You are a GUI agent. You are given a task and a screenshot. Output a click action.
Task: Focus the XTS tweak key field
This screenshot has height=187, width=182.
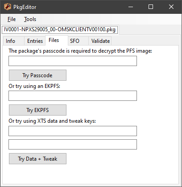(x=73, y=145)
